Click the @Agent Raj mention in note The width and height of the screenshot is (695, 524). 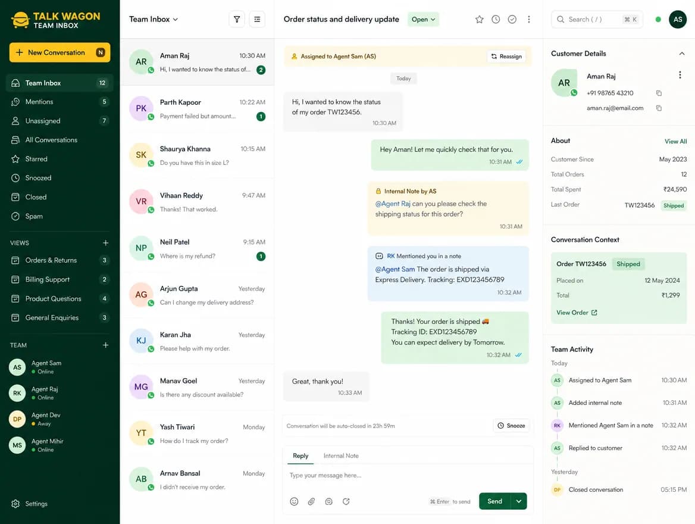[393, 204]
